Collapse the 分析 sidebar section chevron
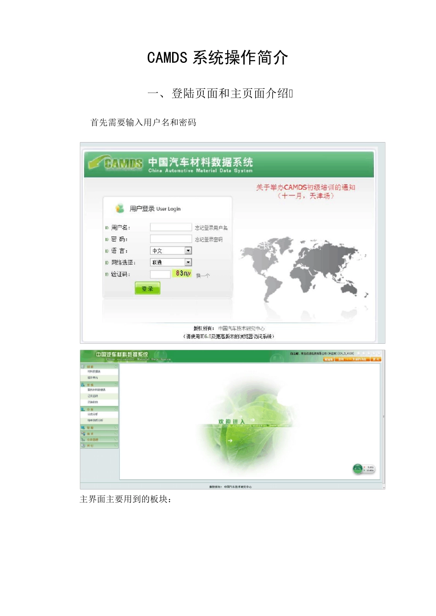Screen dimensions: 436x616 pyautogui.click(x=116, y=409)
